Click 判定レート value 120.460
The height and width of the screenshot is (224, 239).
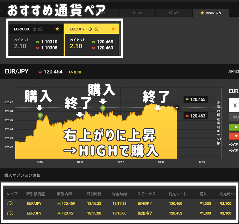(x=176, y=204)
